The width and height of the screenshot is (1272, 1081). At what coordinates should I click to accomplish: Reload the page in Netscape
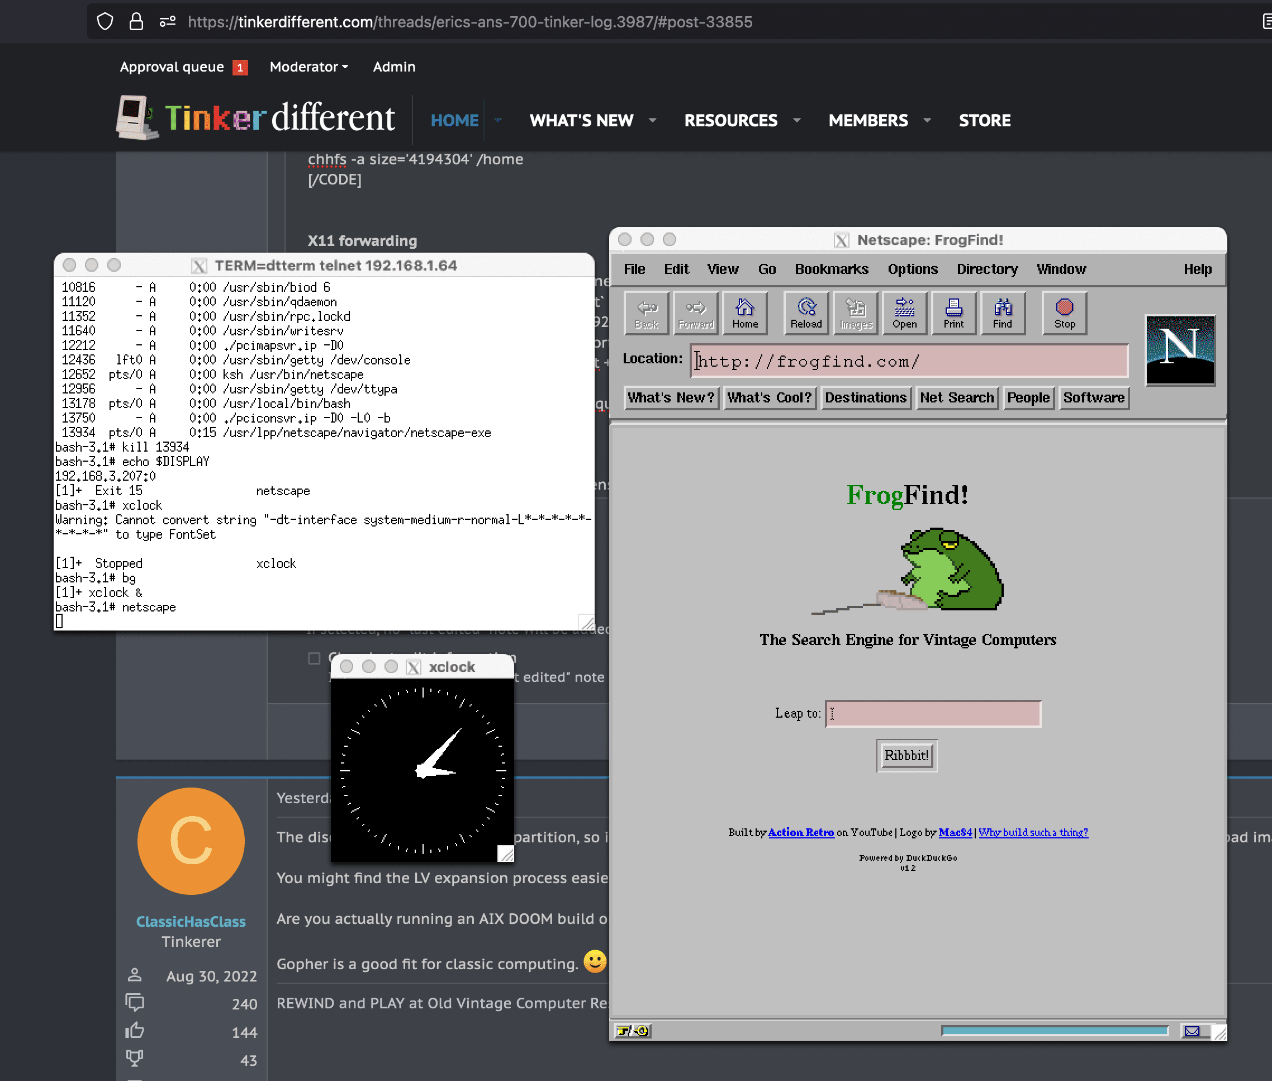click(x=806, y=313)
